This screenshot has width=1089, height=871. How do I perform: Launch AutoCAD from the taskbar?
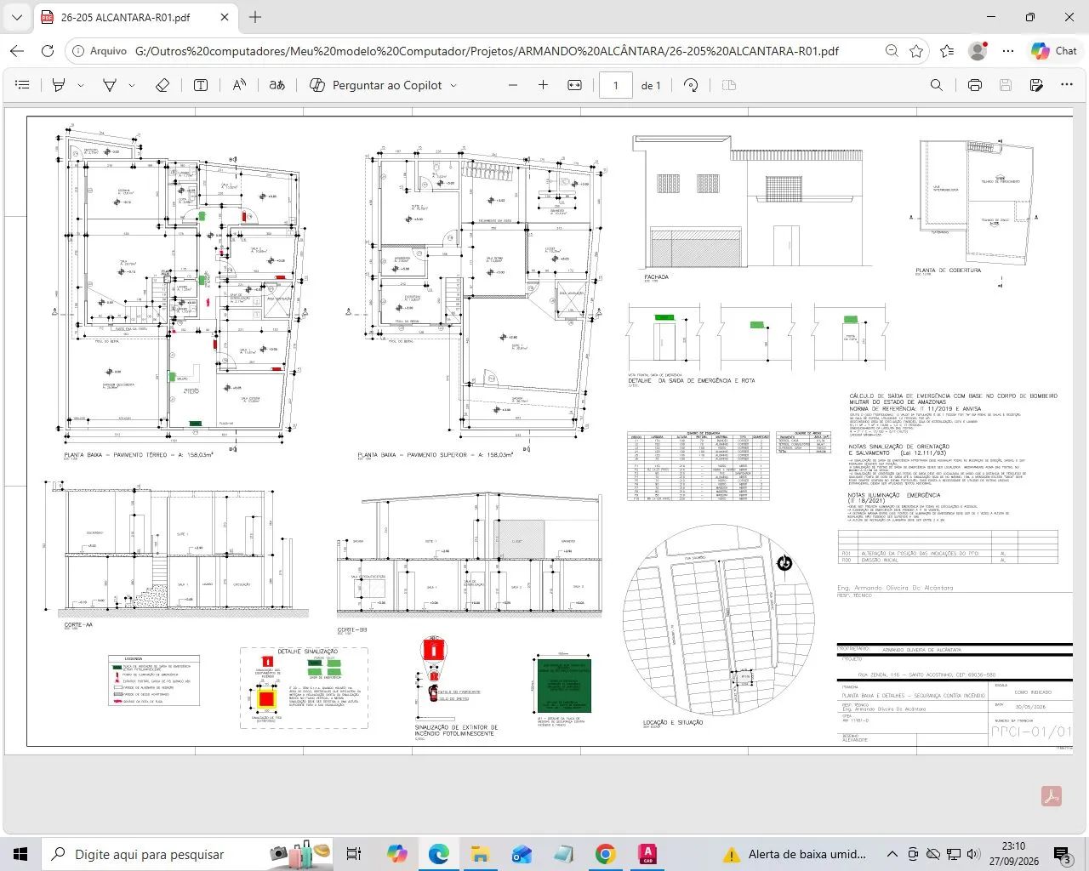point(647,854)
